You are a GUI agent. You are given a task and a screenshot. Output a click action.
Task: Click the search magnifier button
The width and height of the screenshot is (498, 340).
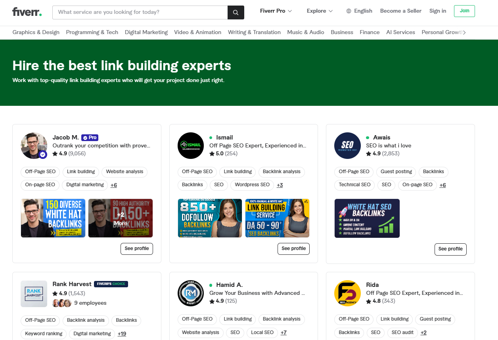(236, 12)
